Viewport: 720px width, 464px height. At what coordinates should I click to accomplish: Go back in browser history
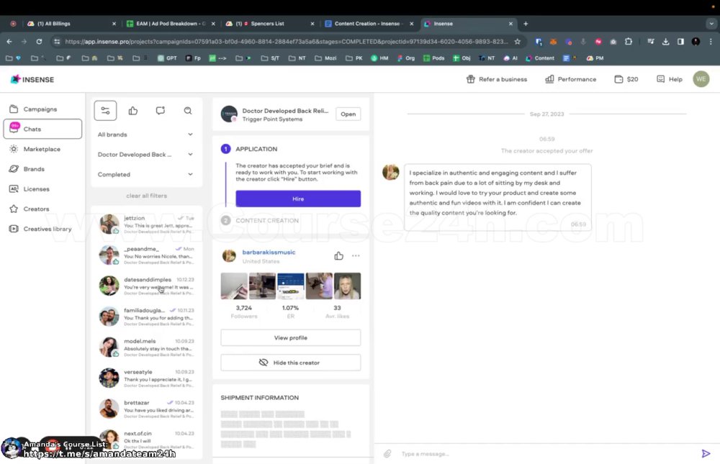click(9, 41)
